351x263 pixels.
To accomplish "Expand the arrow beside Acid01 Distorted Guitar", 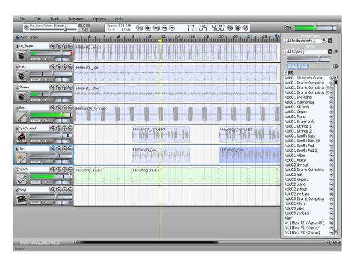I will coord(331,78).
